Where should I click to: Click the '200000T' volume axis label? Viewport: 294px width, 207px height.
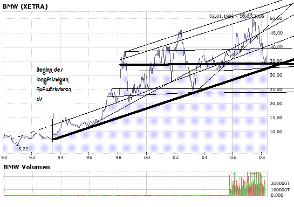click(x=280, y=183)
